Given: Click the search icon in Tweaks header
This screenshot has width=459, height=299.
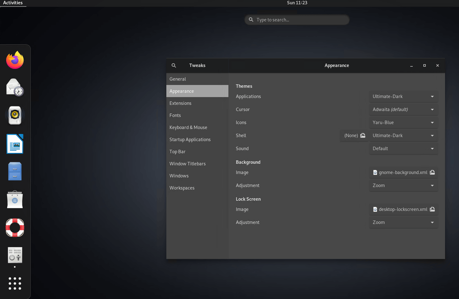Looking at the screenshot, I should 174,65.
